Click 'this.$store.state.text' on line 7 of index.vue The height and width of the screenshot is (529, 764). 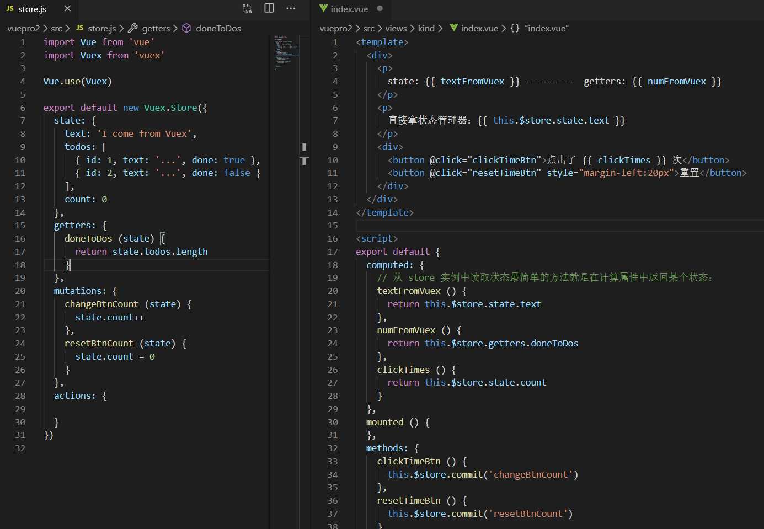[551, 120]
